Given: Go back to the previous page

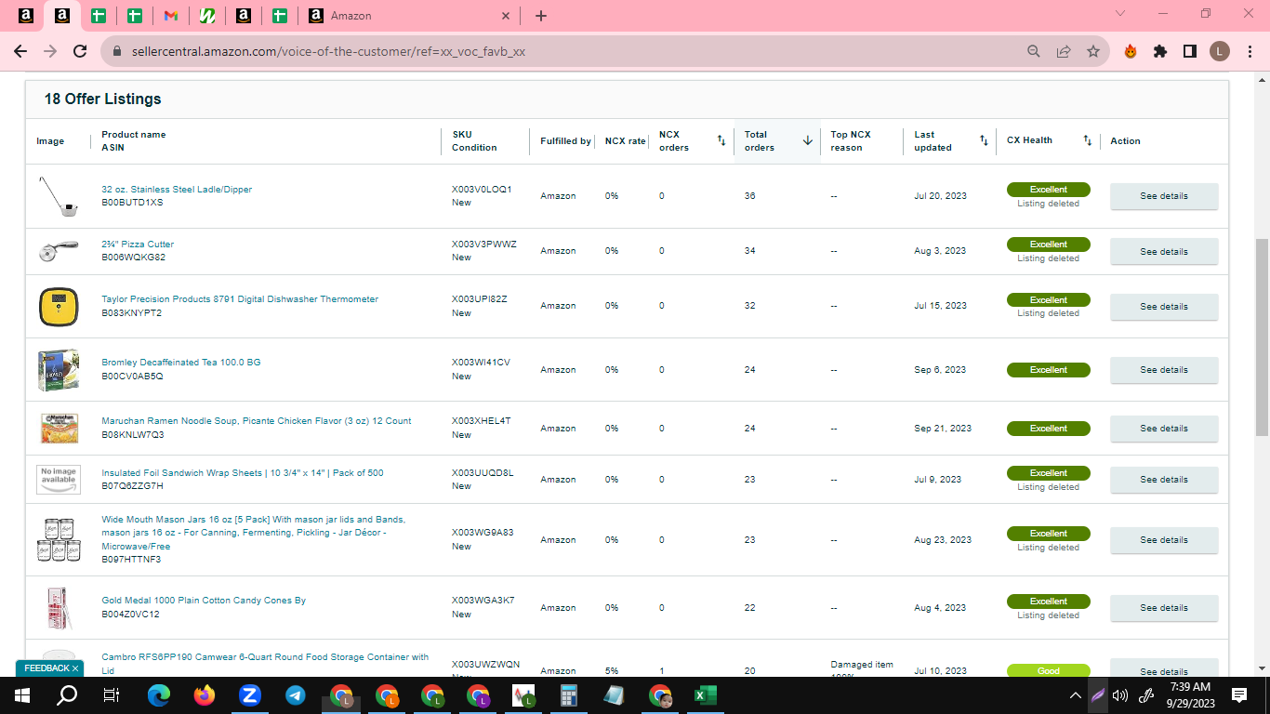Looking at the screenshot, I should [x=20, y=52].
